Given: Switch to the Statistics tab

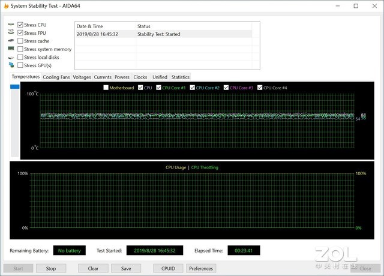Looking at the screenshot, I should coord(181,77).
